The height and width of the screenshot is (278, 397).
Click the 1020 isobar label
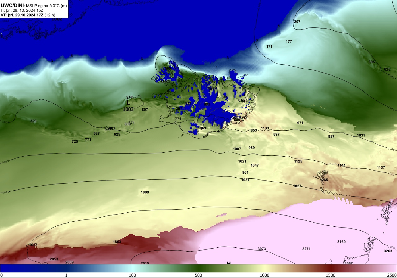[392, 247]
